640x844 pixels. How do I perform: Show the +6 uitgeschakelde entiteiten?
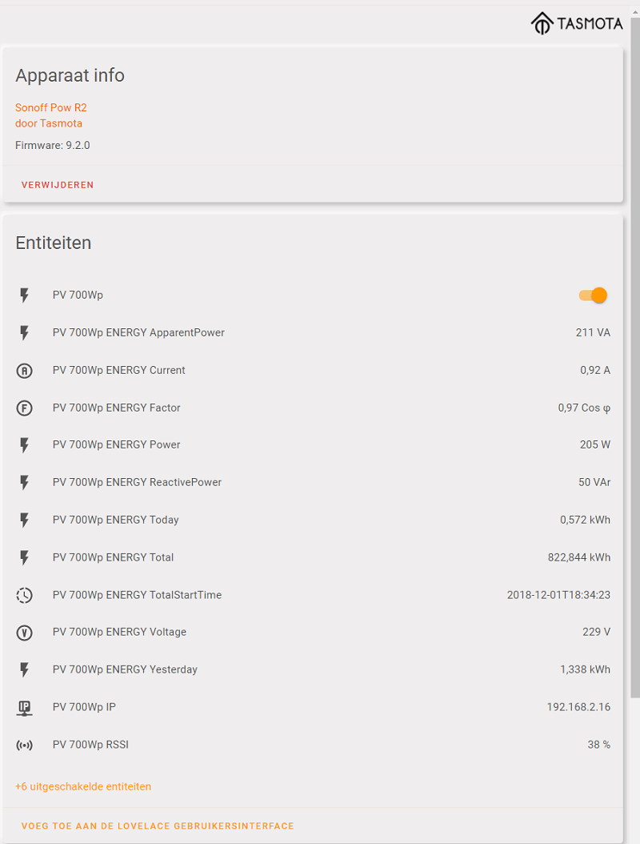(x=83, y=786)
